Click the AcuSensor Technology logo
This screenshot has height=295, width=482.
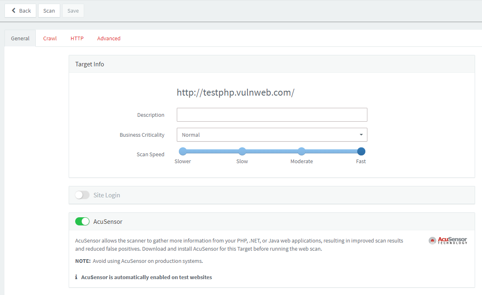(448, 240)
